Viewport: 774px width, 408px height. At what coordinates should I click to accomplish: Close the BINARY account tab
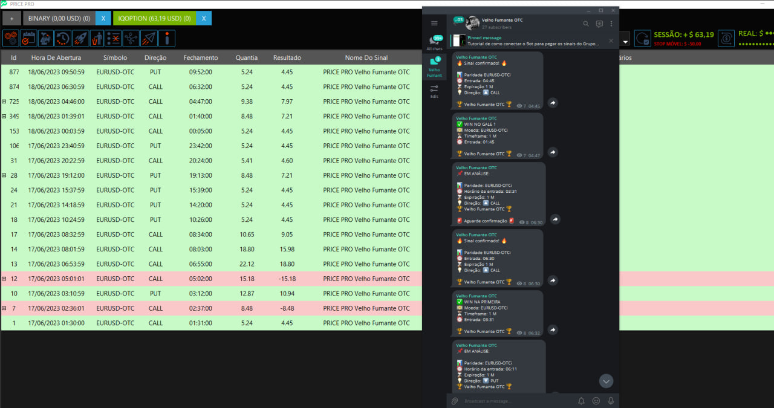(103, 19)
